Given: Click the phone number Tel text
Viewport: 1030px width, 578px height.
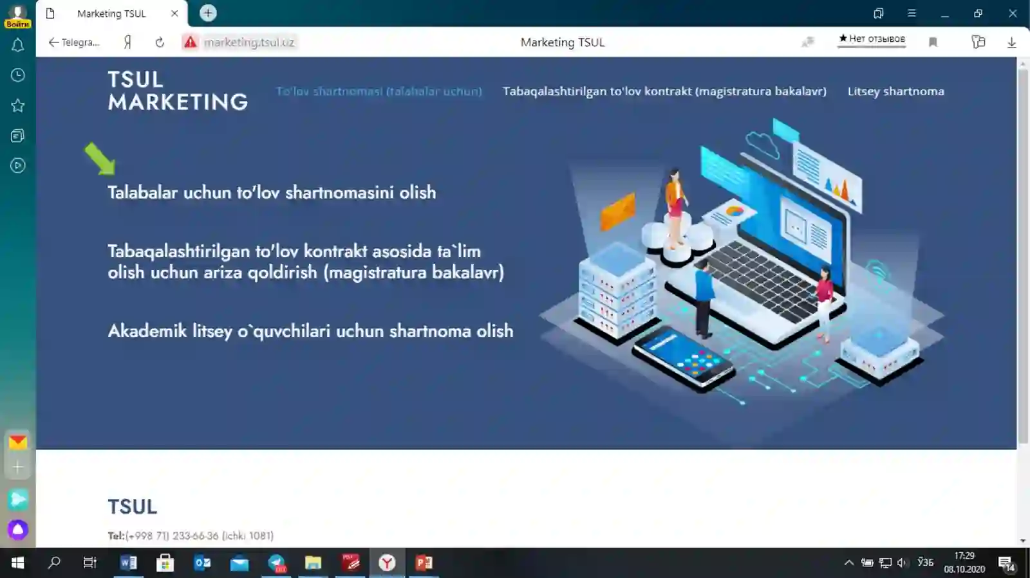Looking at the screenshot, I should click(x=191, y=536).
